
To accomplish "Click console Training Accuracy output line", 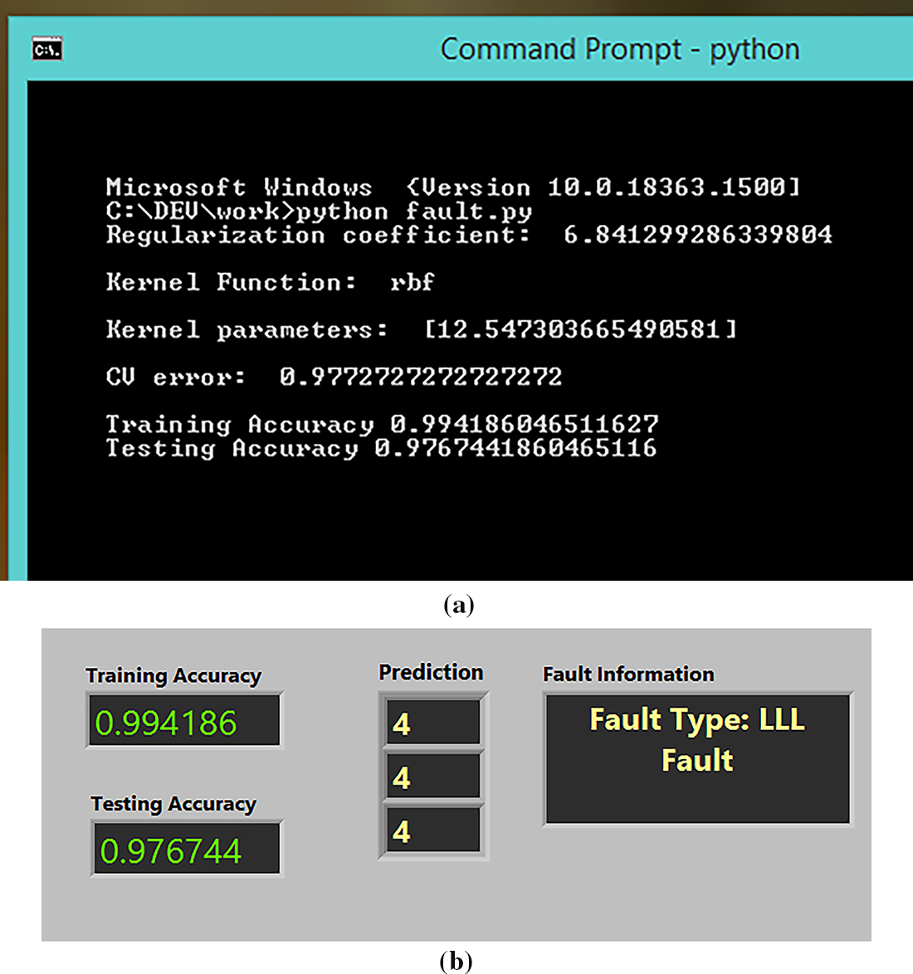I will [x=382, y=425].
